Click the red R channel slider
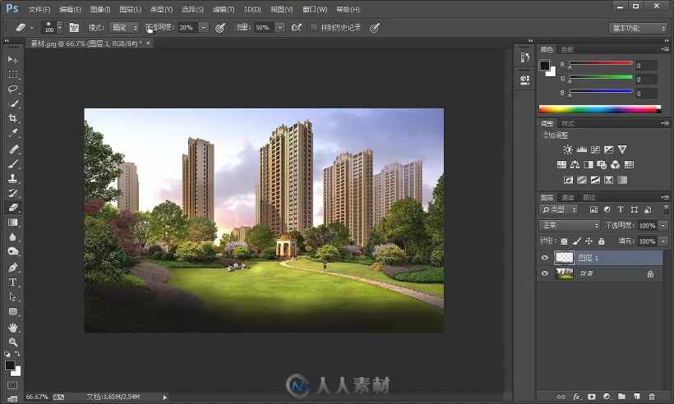Viewport: 674px width, 404px height. (x=601, y=64)
